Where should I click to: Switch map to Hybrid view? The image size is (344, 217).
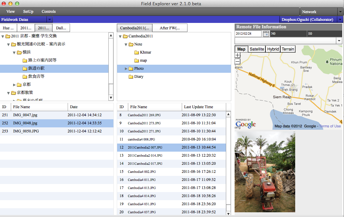pos(273,49)
